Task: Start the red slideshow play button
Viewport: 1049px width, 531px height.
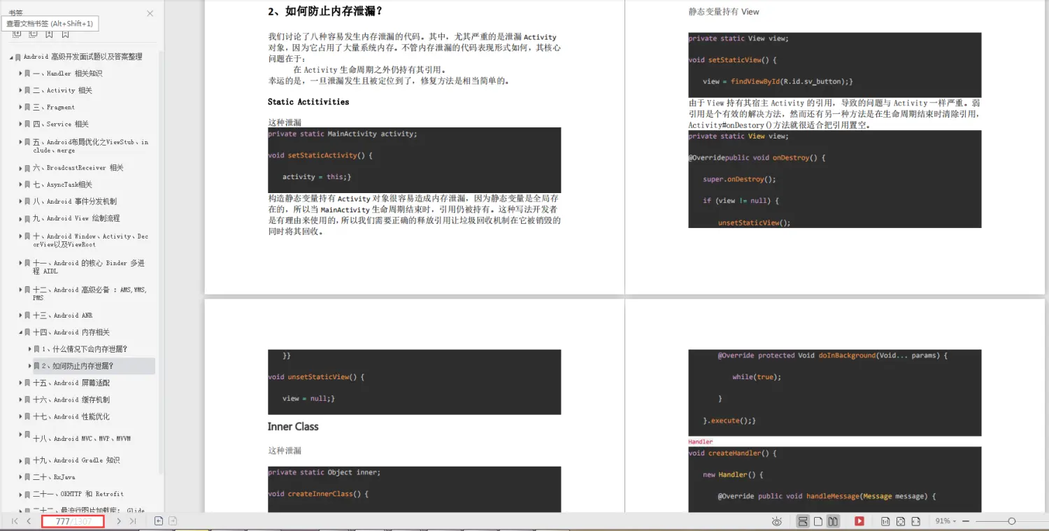Action: pos(859,521)
